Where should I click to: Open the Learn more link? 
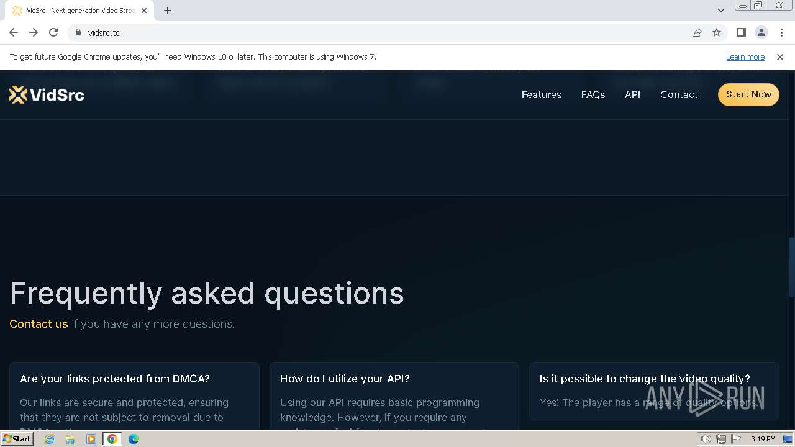[745, 56]
